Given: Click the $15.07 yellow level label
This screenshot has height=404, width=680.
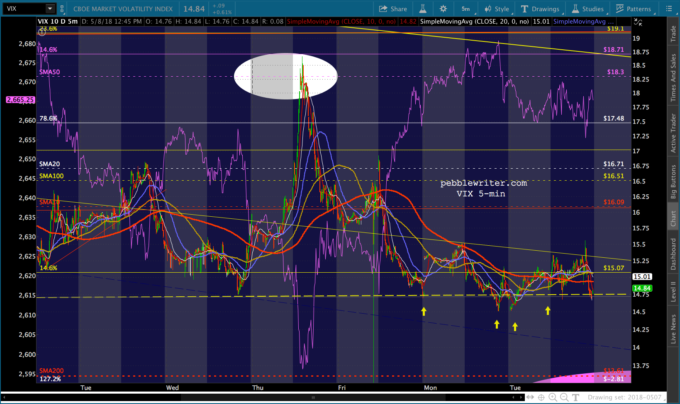Looking at the screenshot, I should click(x=613, y=268).
